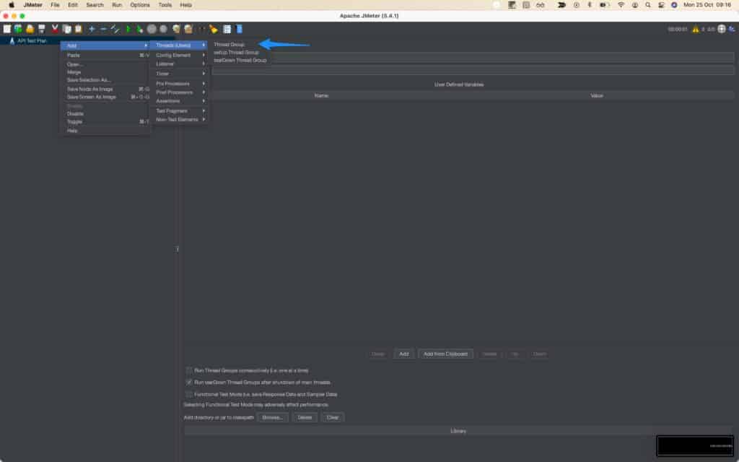Expand the Timer submenu

[x=180, y=74]
